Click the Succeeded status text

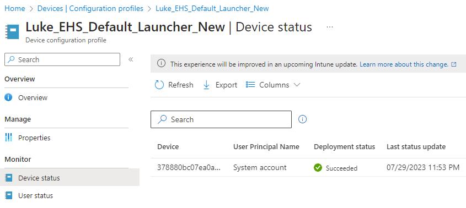coord(341,168)
